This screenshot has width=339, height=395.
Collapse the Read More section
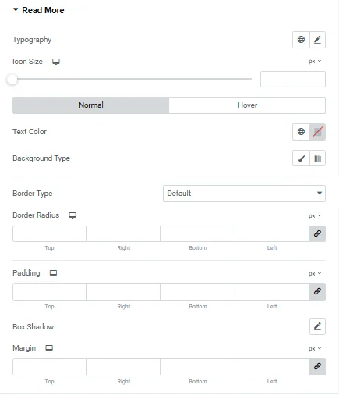click(x=38, y=10)
